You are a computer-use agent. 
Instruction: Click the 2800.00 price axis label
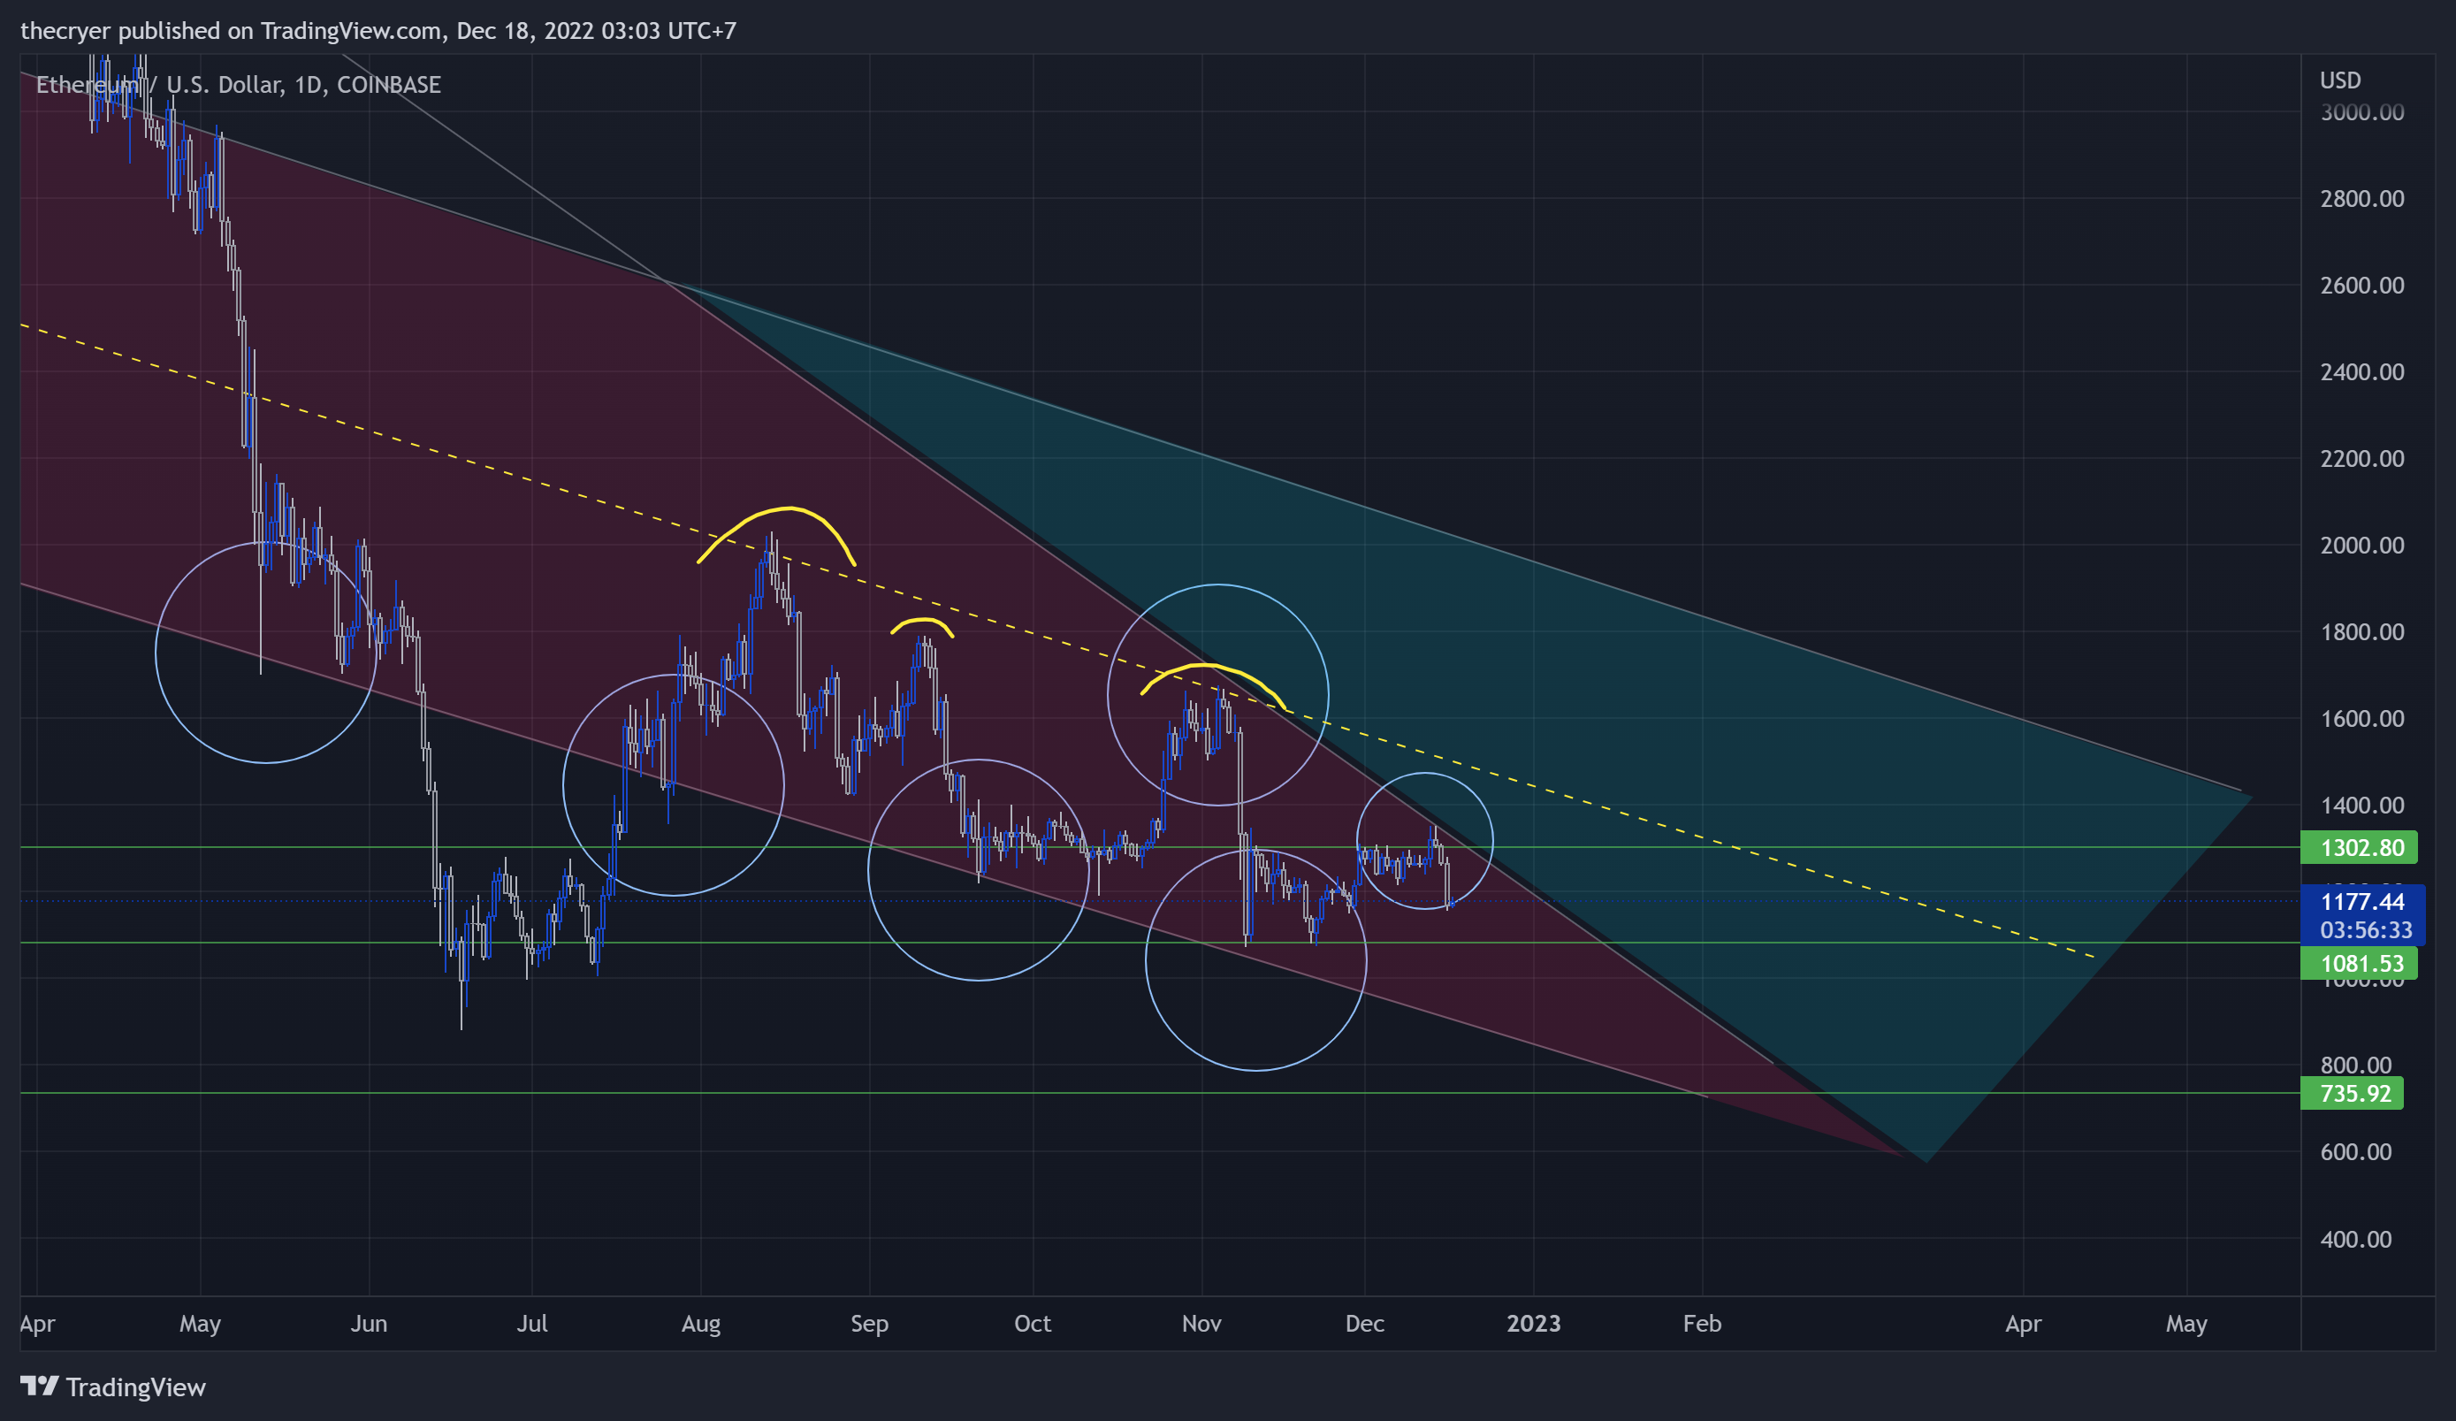point(2362,199)
